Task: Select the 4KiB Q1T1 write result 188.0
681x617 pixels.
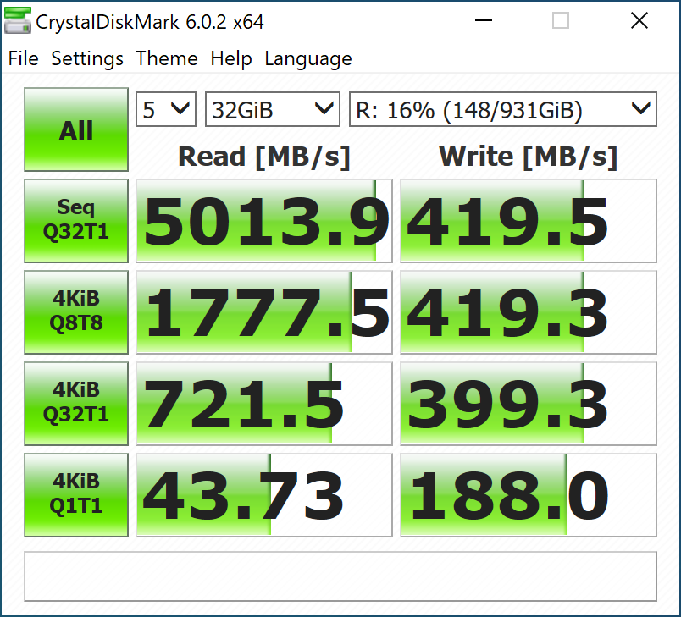Action: click(x=529, y=495)
